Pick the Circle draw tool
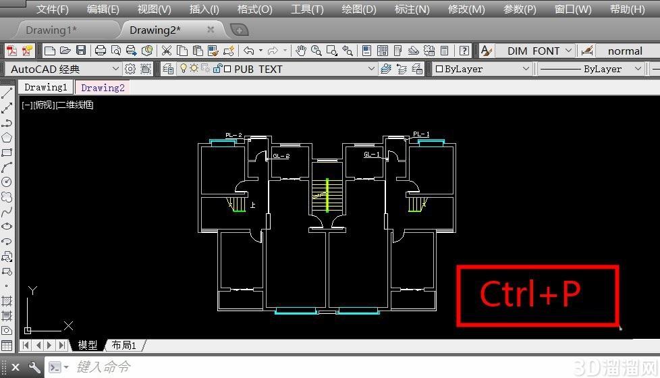This screenshot has height=378, width=660. tap(7, 182)
